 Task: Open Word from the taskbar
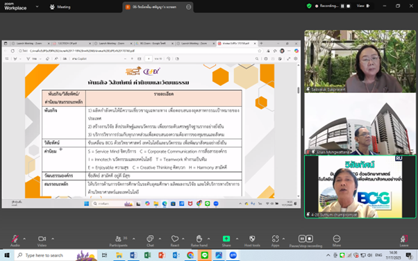click(133, 255)
